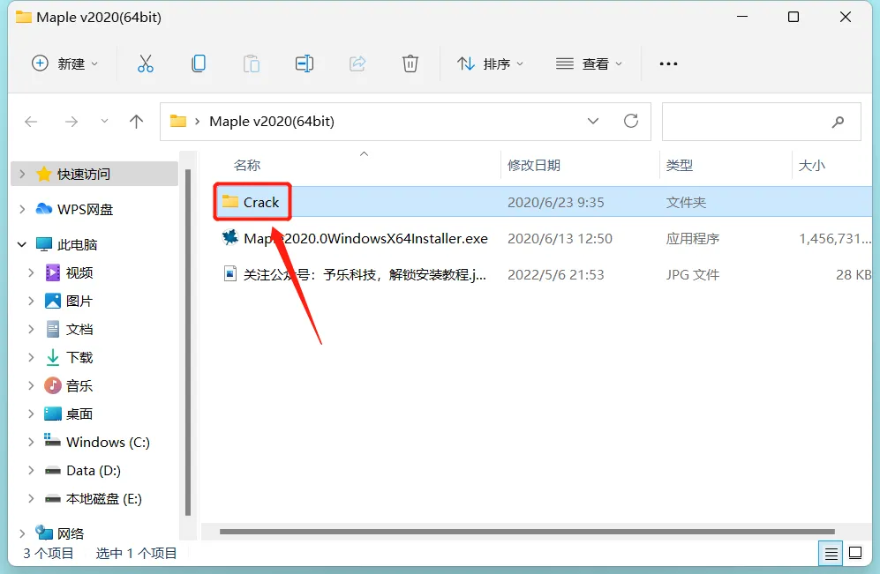Screen dimensions: 880x574
Task: Click the Paste icon in the toolbar
Action: [x=252, y=63]
